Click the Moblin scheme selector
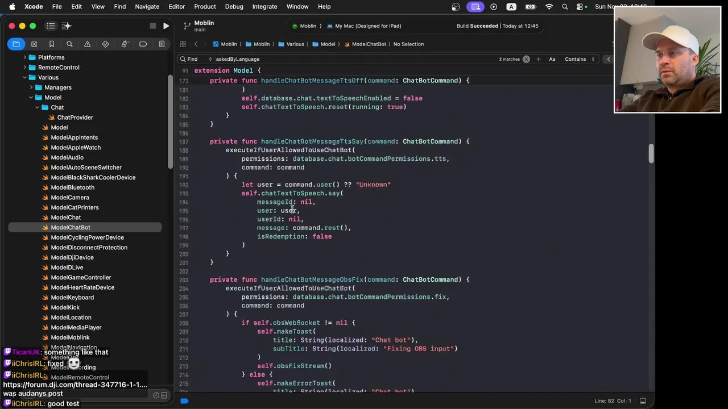 click(304, 26)
